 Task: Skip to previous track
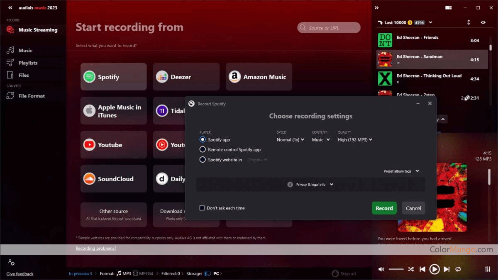click(422, 269)
